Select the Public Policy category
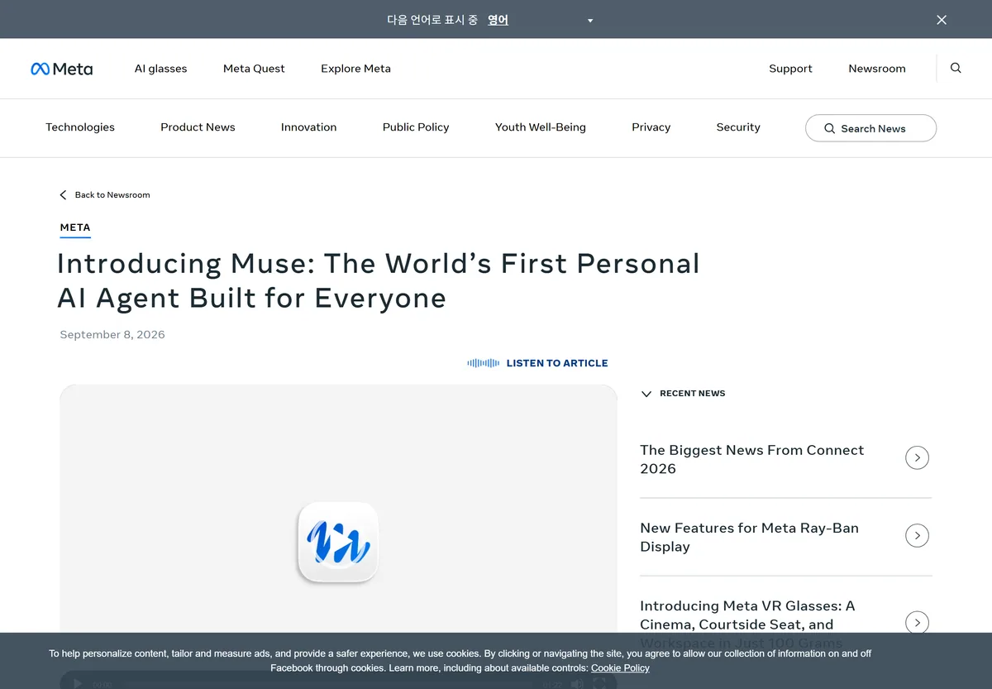 (416, 127)
